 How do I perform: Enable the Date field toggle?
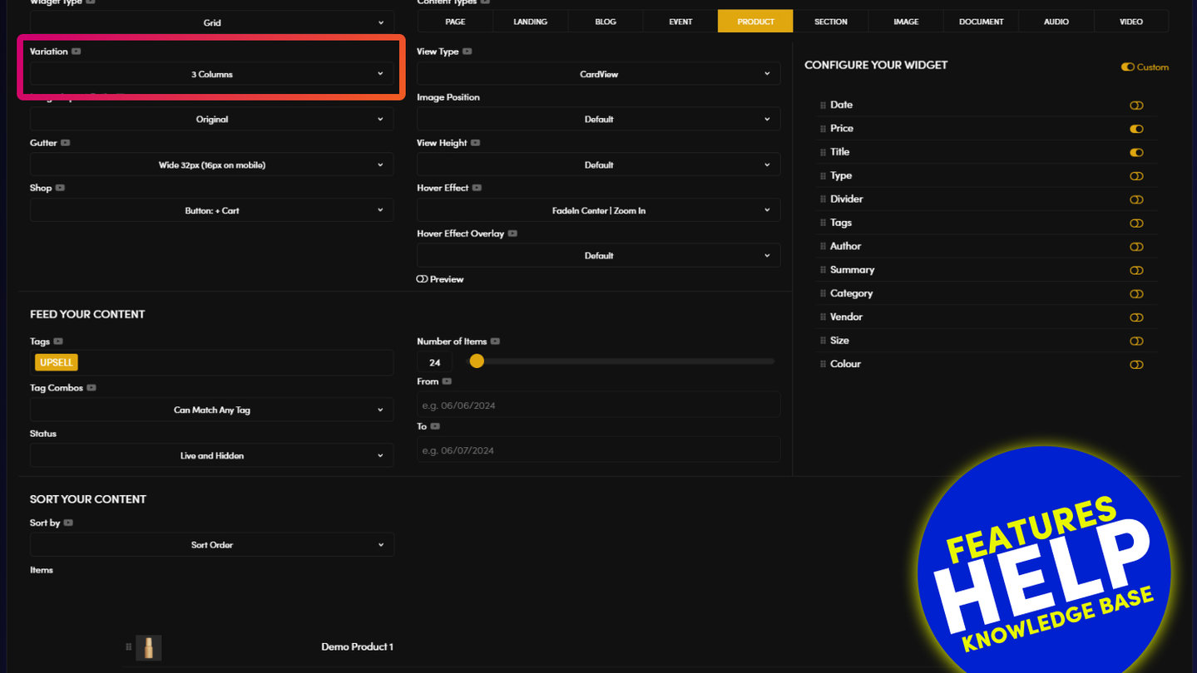click(1136, 106)
